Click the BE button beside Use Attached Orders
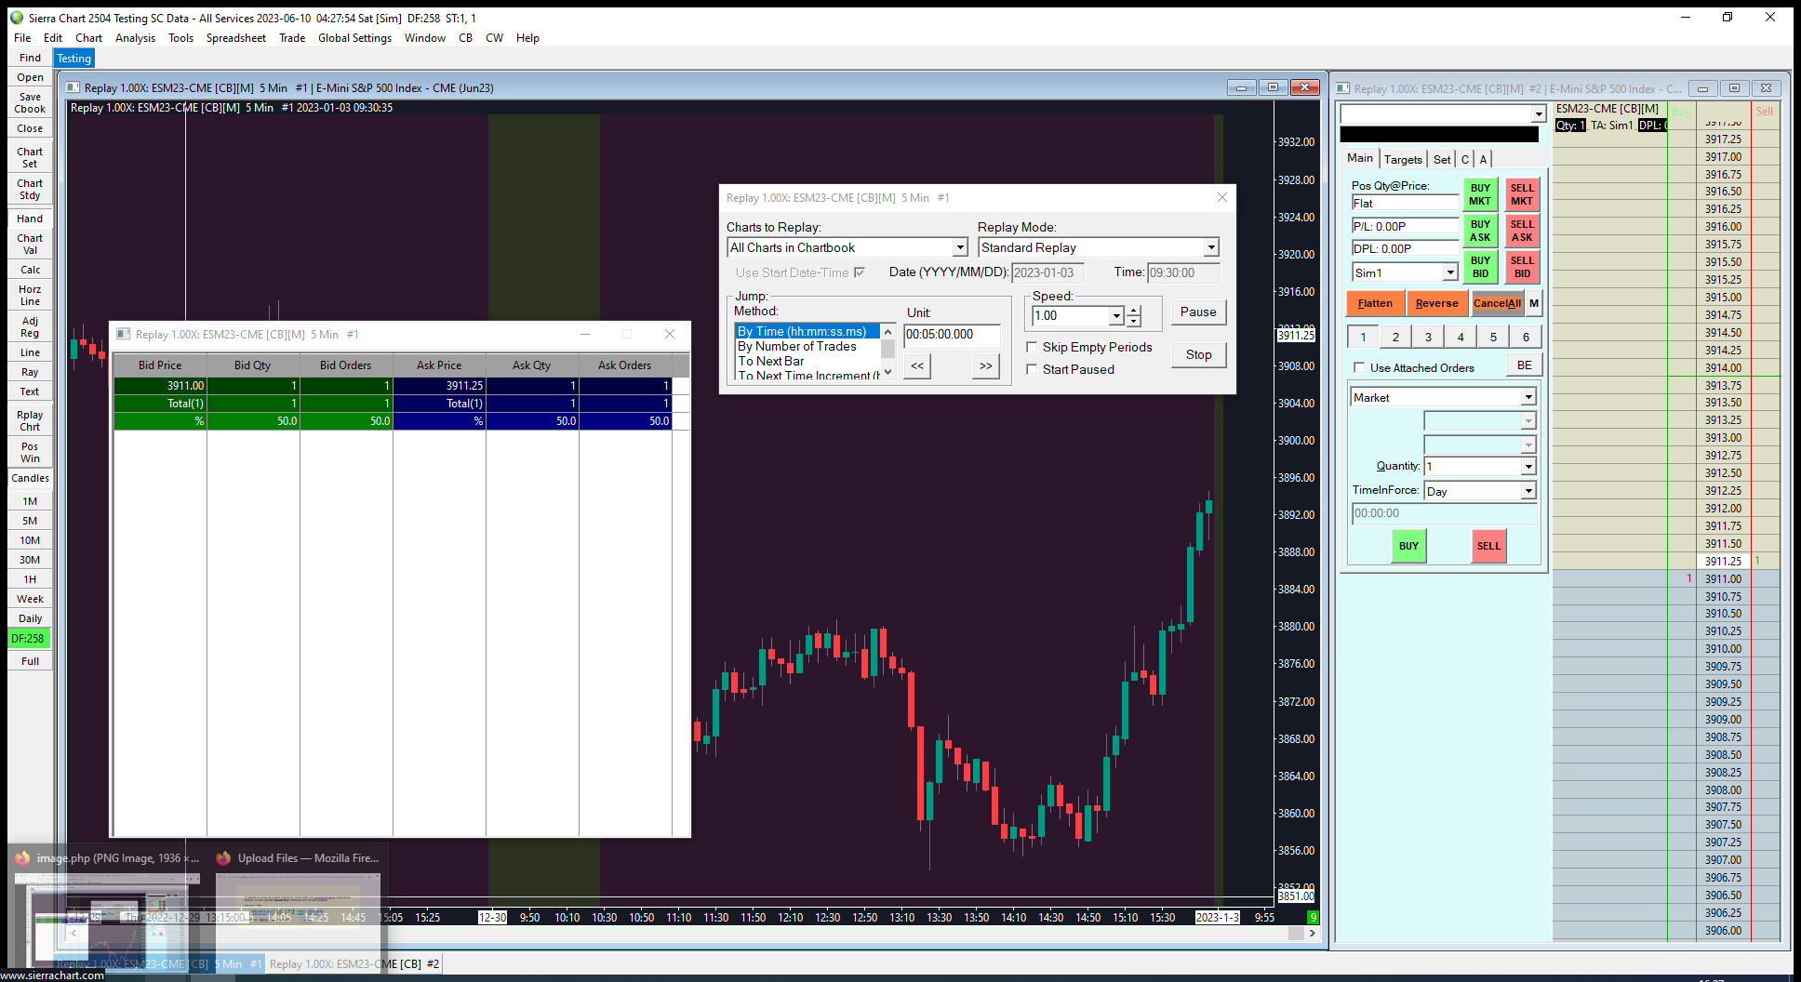 (1525, 365)
